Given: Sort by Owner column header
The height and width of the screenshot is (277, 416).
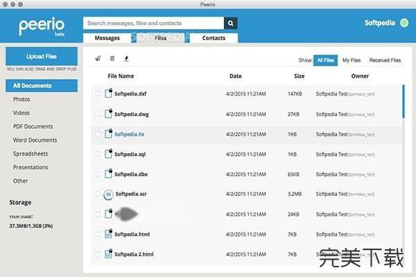Looking at the screenshot, I should [x=360, y=76].
